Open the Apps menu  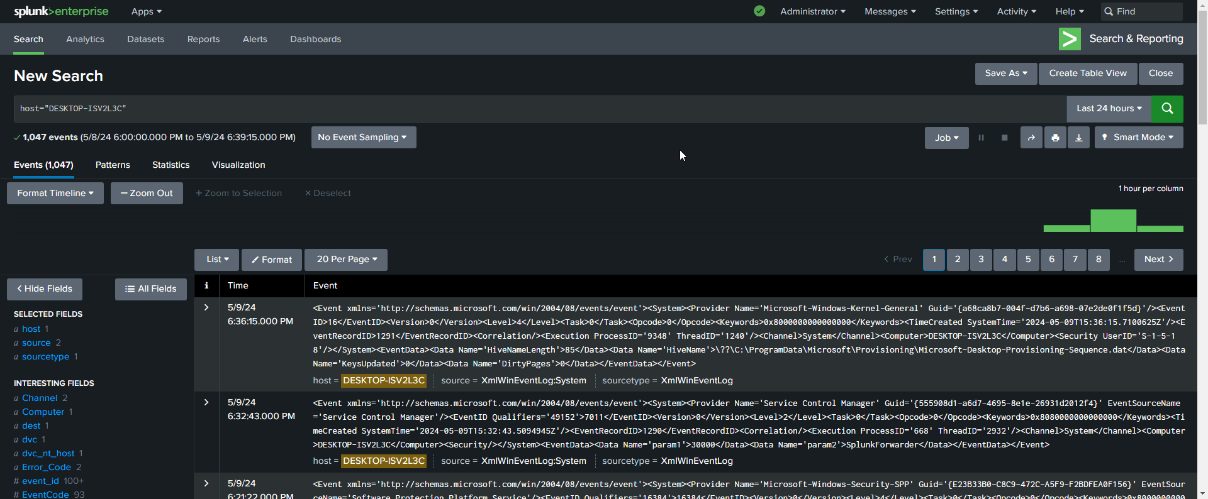147,11
